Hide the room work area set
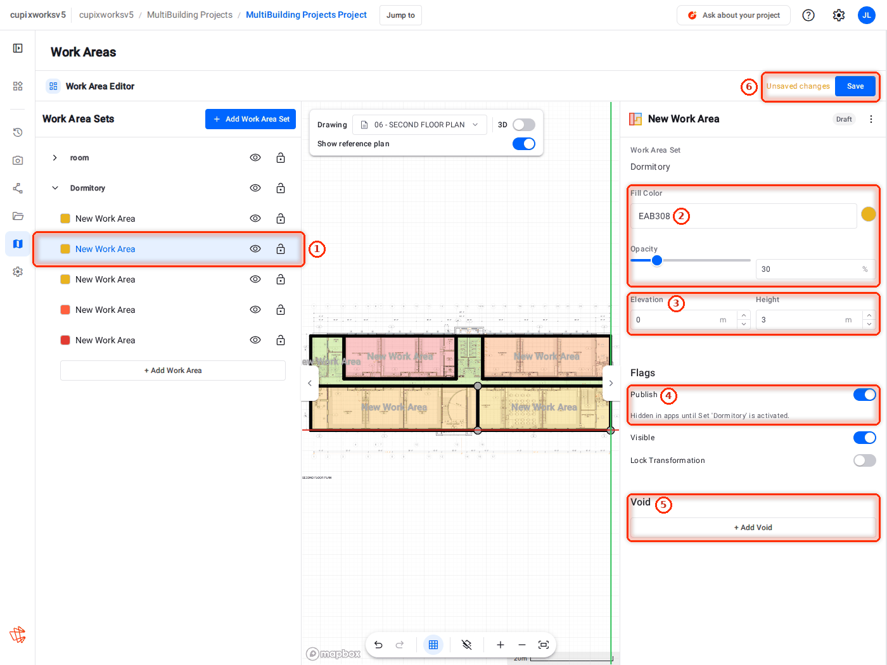Viewport: 887px width, 665px height. tap(255, 158)
